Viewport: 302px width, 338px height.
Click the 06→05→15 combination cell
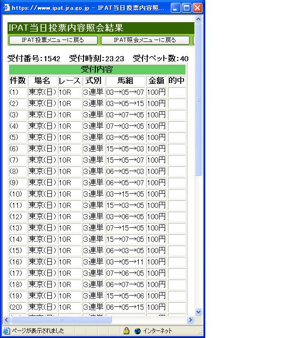coord(126,307)
